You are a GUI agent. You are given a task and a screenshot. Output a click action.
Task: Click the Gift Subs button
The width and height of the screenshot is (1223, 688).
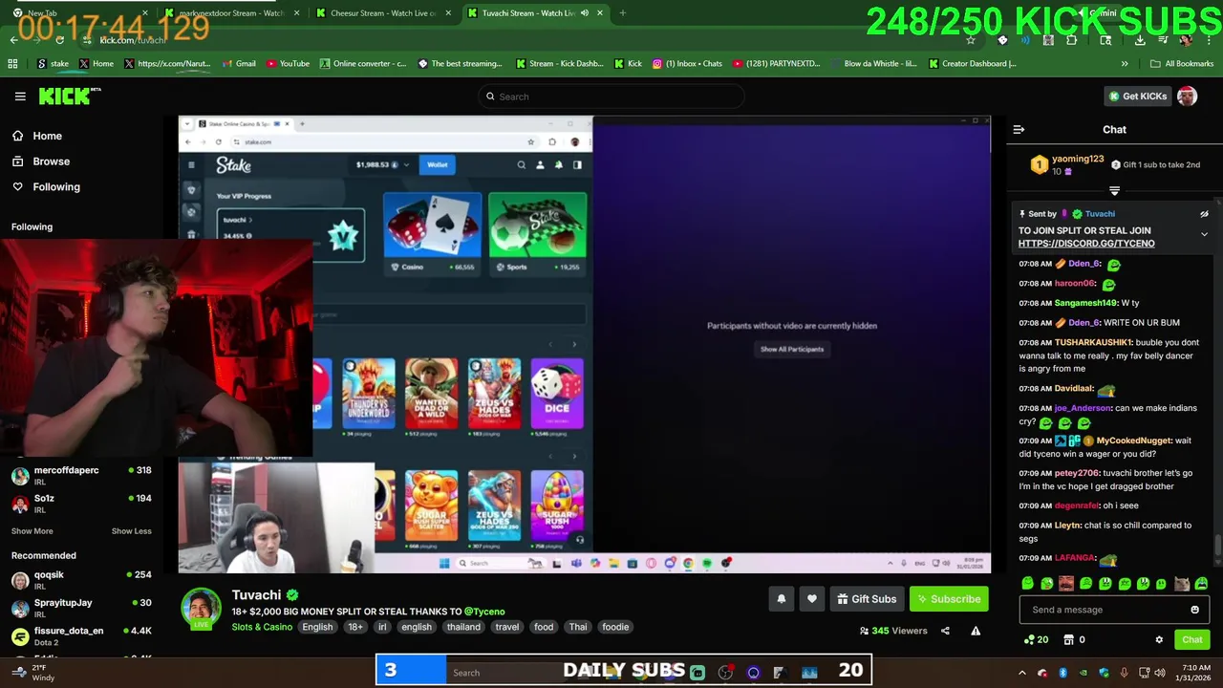867,599
